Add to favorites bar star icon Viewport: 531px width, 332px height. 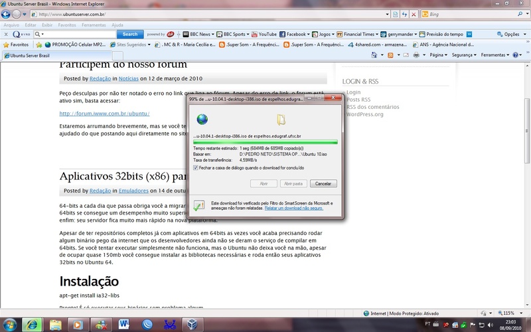(x=39, y=44)
